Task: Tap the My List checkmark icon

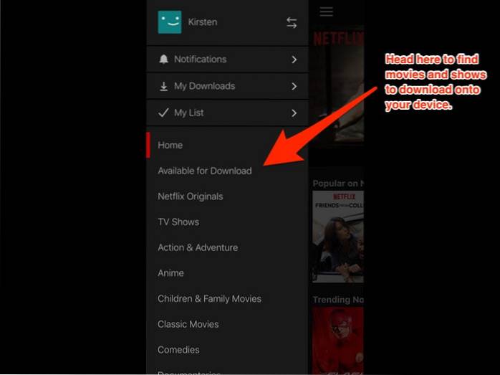Action: pyautogui.click(x=163, y=113)
